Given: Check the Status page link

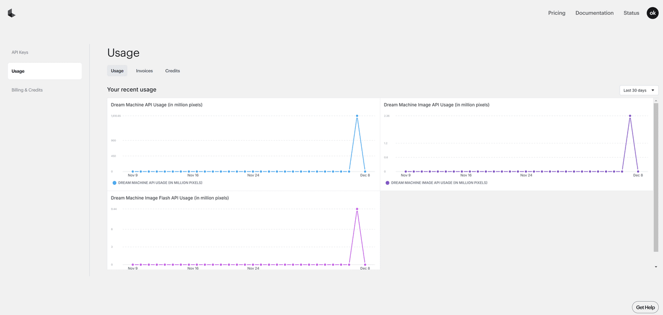Looking at the screenshot, I should [x=632, y=13].
